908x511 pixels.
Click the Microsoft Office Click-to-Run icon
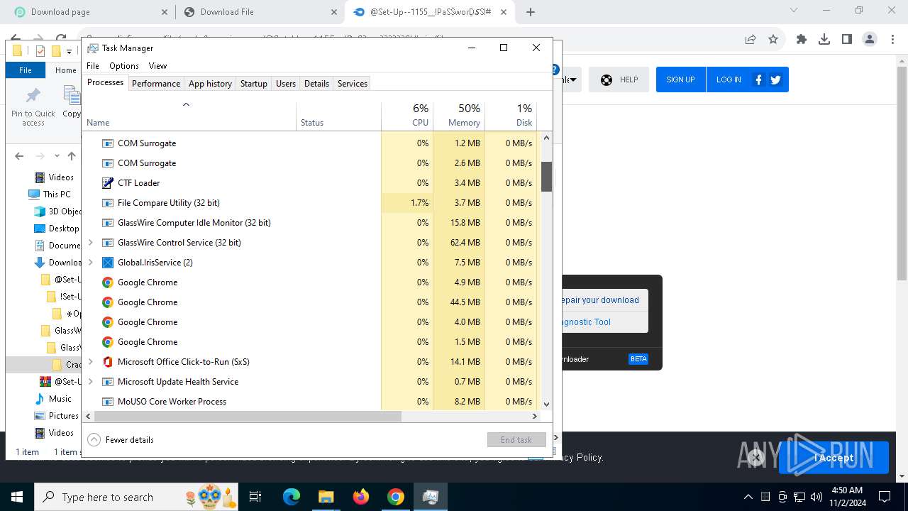108,362
